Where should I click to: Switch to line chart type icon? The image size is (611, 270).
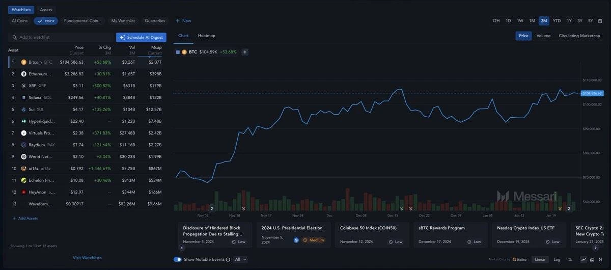[x=584, y=259]
